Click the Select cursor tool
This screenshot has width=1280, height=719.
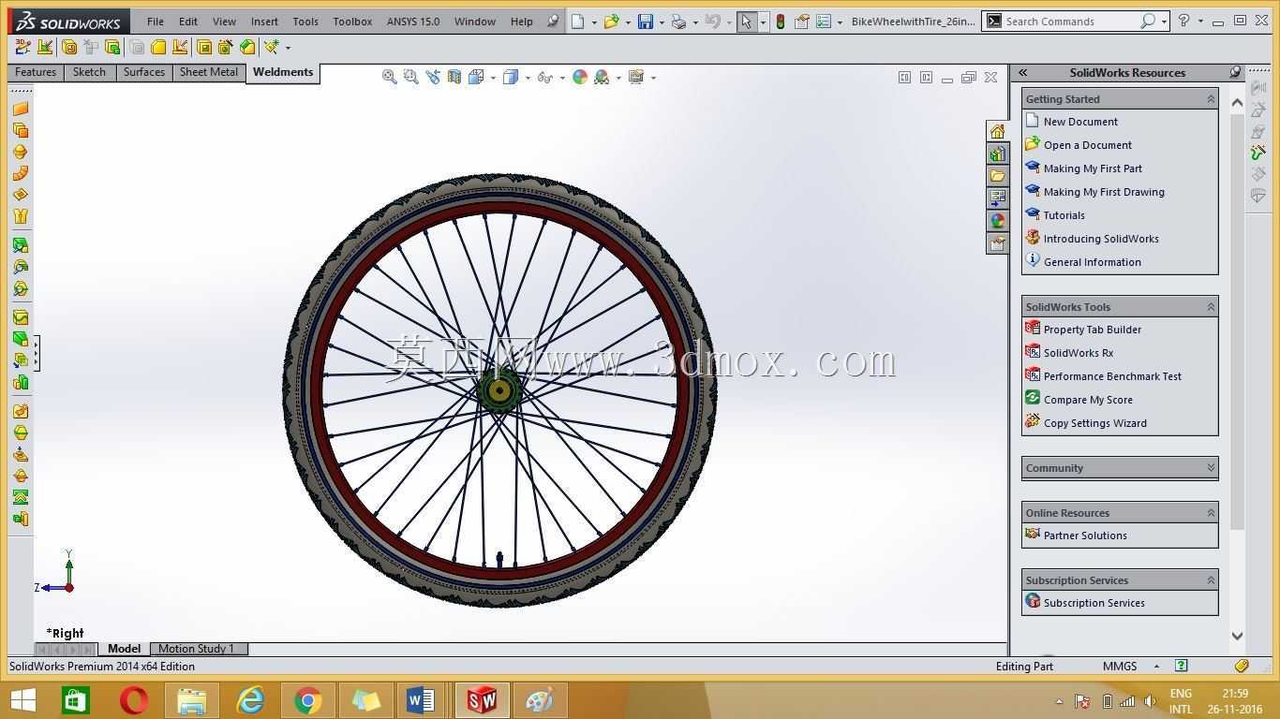click(x=747, y=21)
